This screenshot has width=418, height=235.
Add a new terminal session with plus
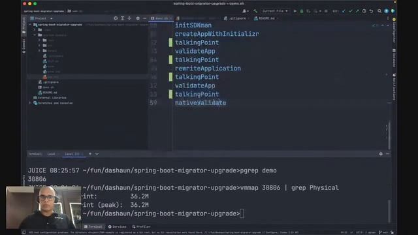90,154
